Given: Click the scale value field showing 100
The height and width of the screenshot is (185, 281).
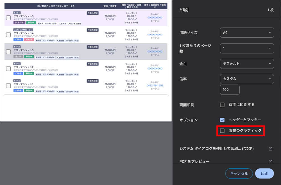Looking at the screenshot, I should click(230, 90).
